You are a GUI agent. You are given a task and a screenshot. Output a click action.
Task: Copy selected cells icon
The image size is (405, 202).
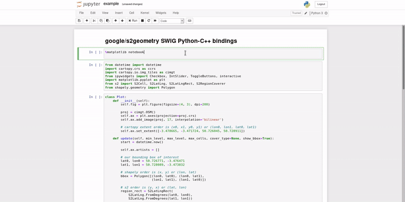click(101, 21)
